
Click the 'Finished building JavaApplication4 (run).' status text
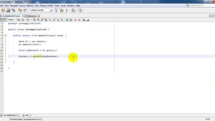(x=26, y=119)
